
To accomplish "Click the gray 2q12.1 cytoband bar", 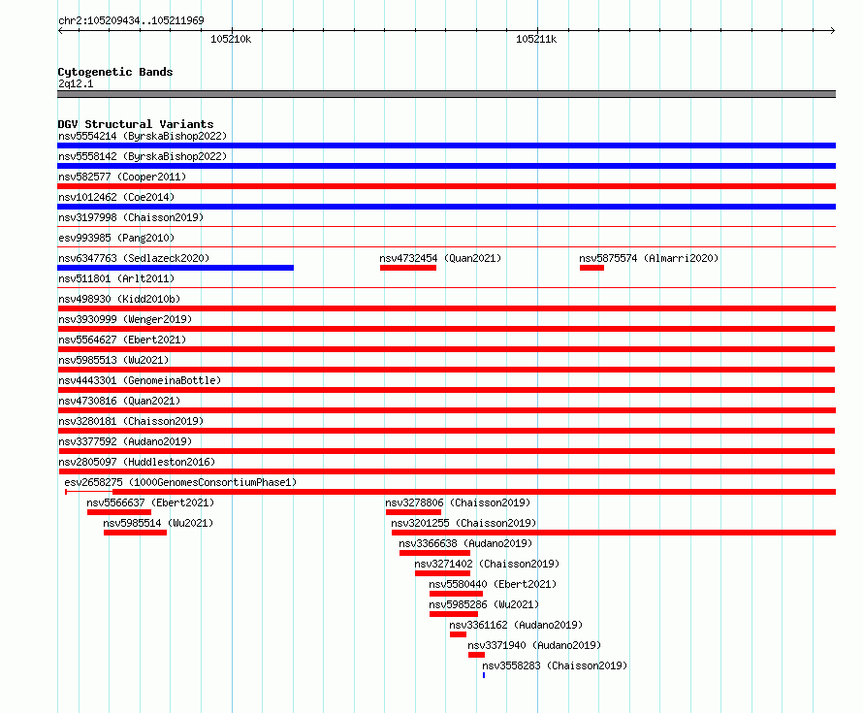I will tap(446, 94).
